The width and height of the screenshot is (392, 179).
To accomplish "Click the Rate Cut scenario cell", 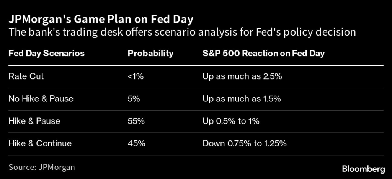I will tap(26, 76).
